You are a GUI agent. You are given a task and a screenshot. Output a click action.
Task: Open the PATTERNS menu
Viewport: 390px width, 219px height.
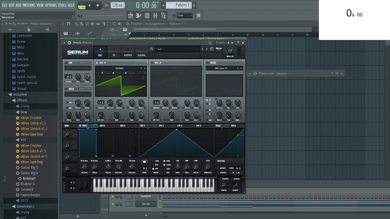[x=29, y=5]
